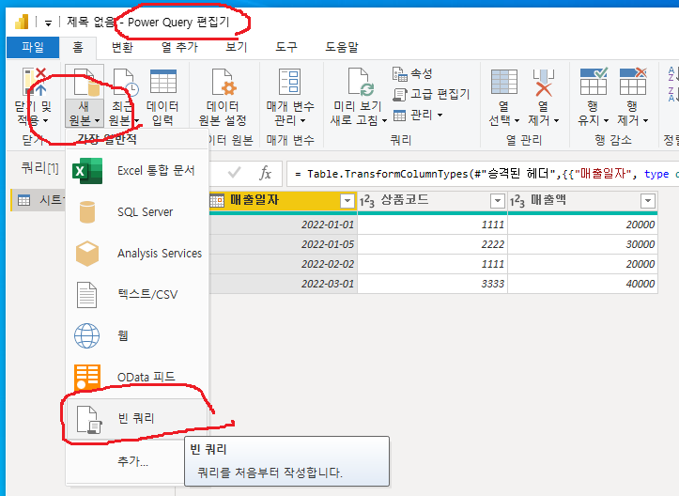Click the 데이터 입력 (Enter Data) icon
The width and height of the screenshot is (679, 496).
point(162,85)
